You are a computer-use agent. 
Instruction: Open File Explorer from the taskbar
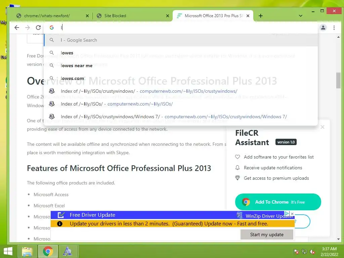(27, 251)
